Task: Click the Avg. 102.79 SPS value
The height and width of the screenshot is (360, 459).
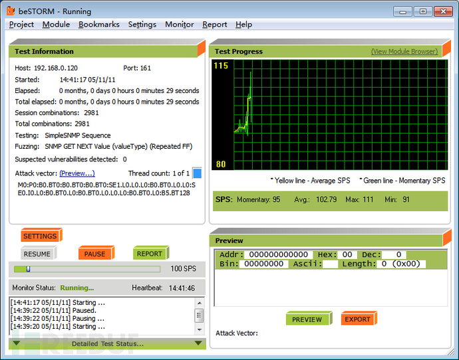Action: point(315,199)
